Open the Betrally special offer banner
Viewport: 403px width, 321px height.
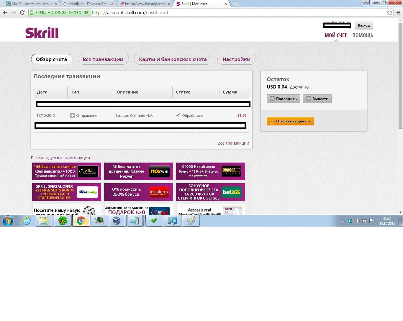pyautogui.click(x=67, y=192)
